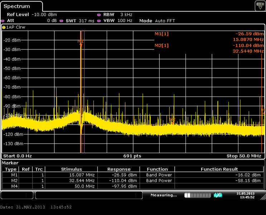Open the toolbar menu icon at top right
Image resolution: width=266 pixels, height=215 pixels.
(x=260, y=6)
